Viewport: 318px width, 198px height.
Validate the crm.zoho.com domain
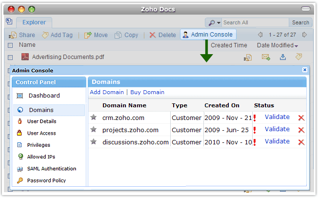point(277,117)
